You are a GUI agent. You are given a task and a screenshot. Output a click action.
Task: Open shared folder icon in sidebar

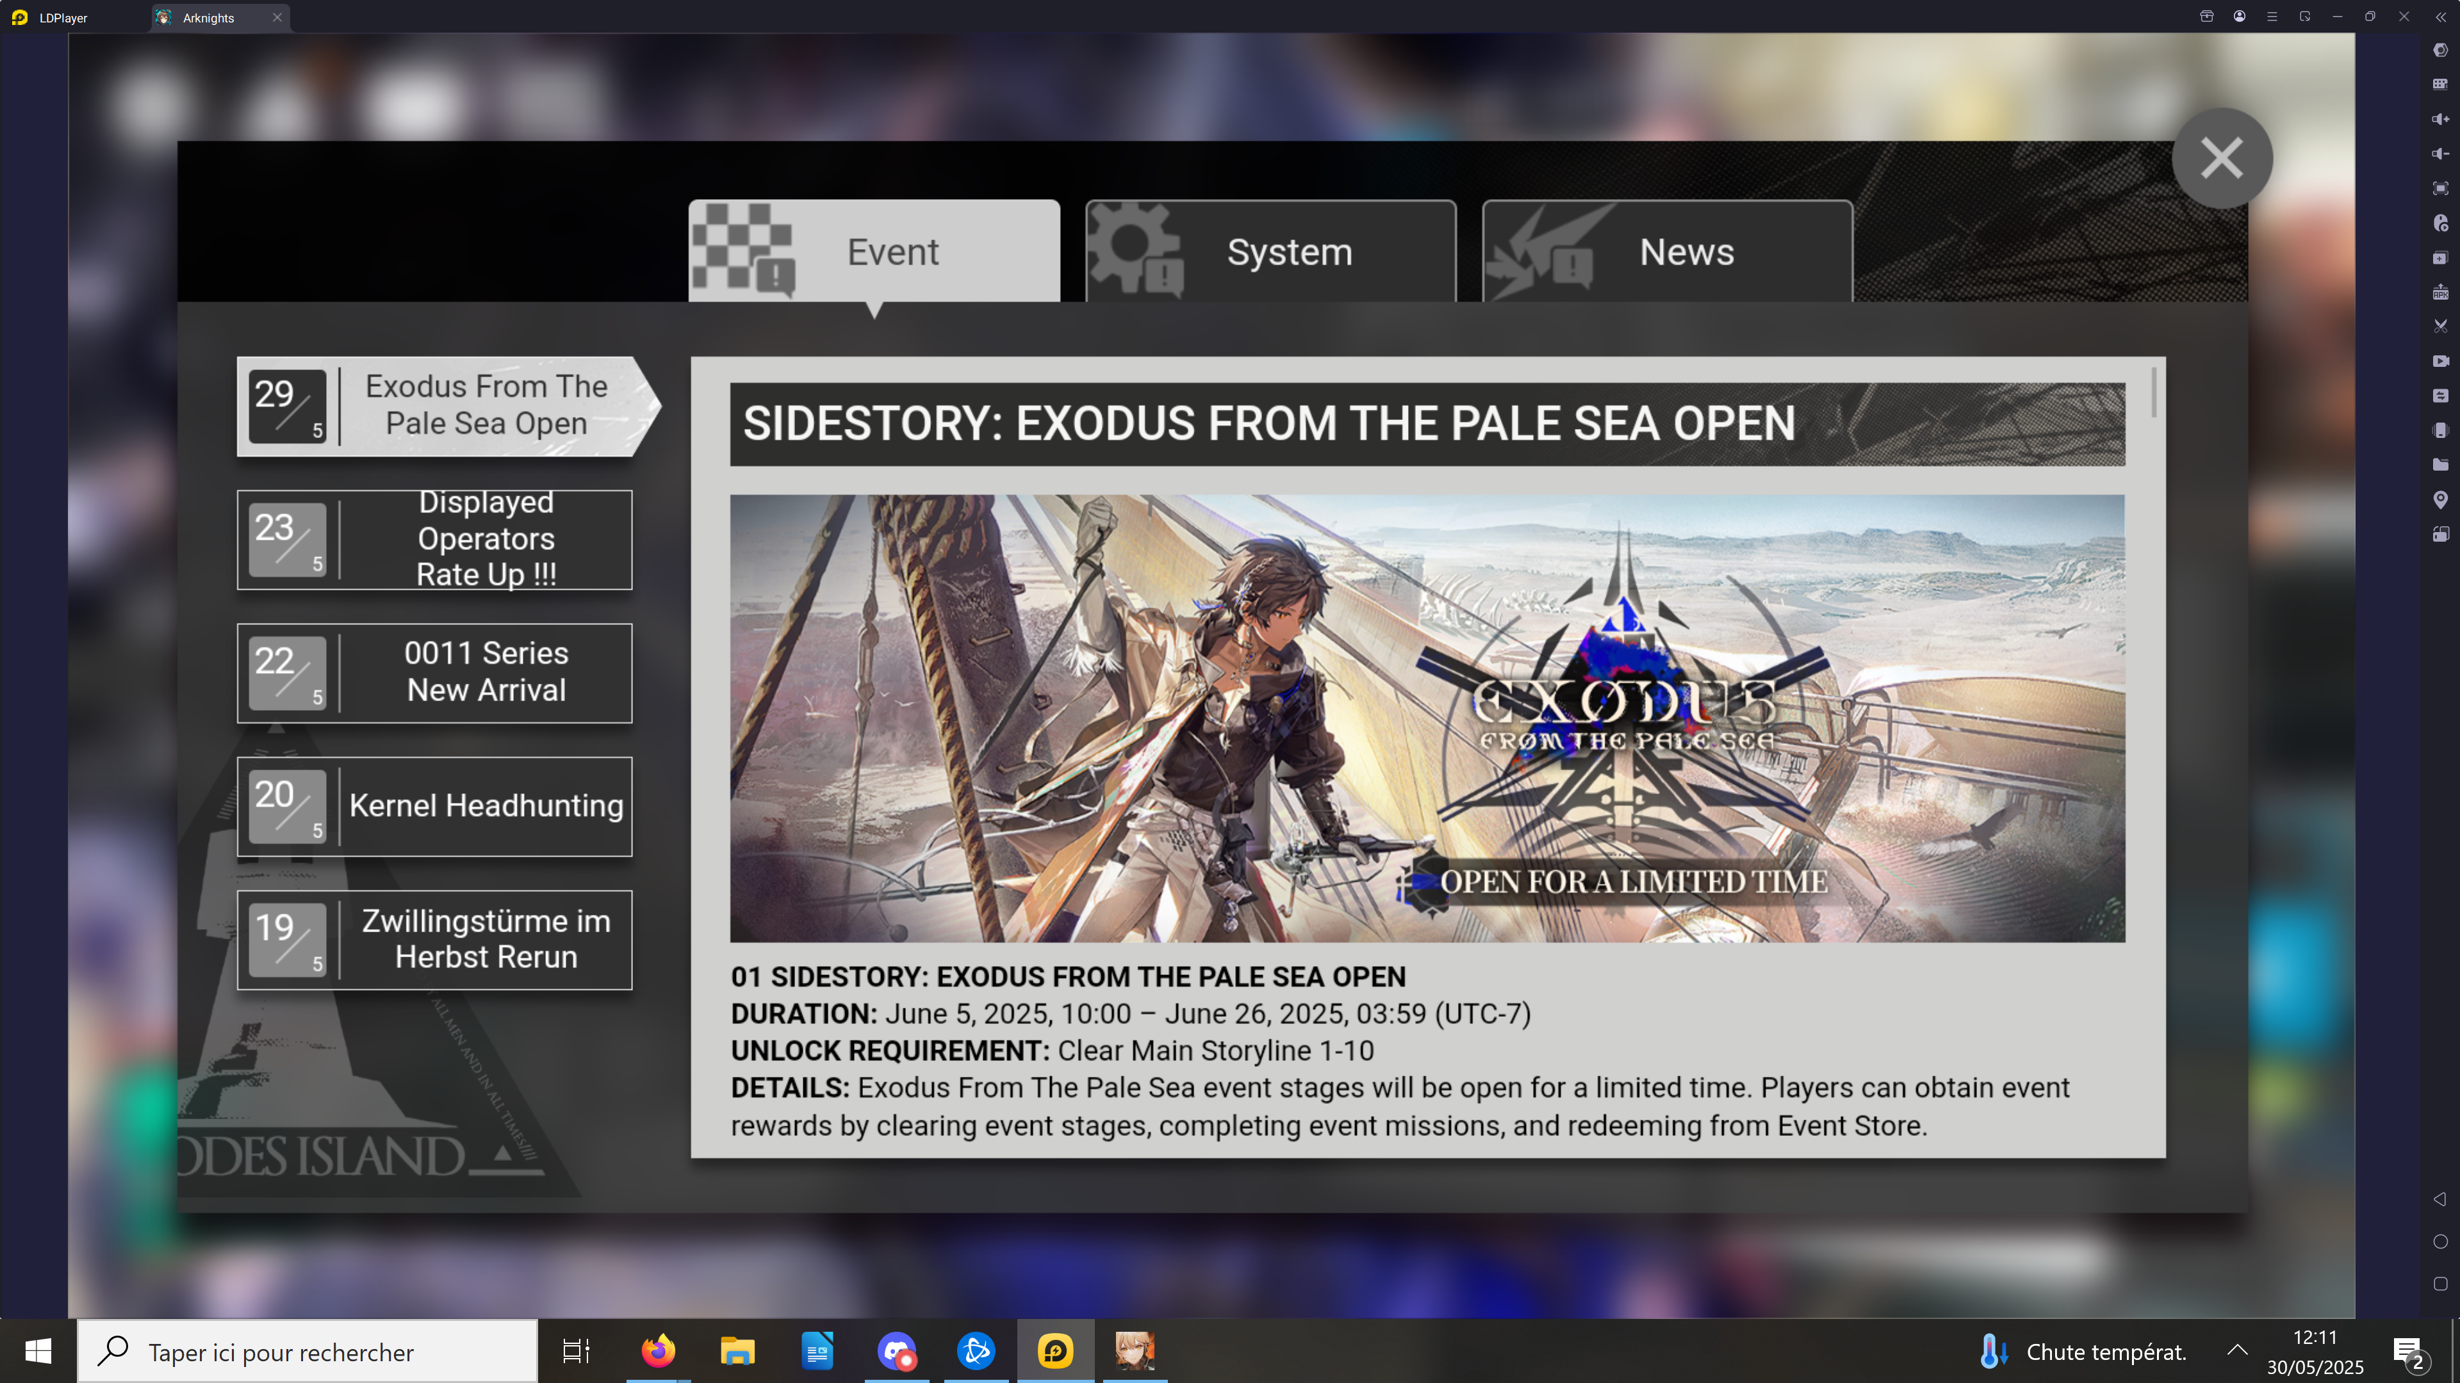click(x=2440, y=465)
